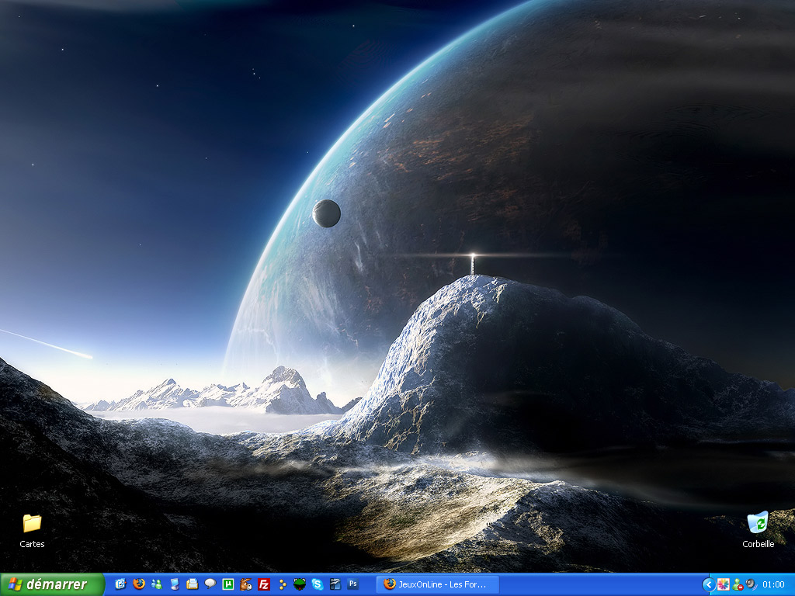795x596 pixels.
Task: Open the printer/fax shortcut in Quick Launch
Action: pyautogui.click(x=193, y=584)
